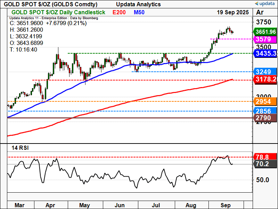Click the low value L: 3632.4199
Screen dimensions: 278x209
26,36
